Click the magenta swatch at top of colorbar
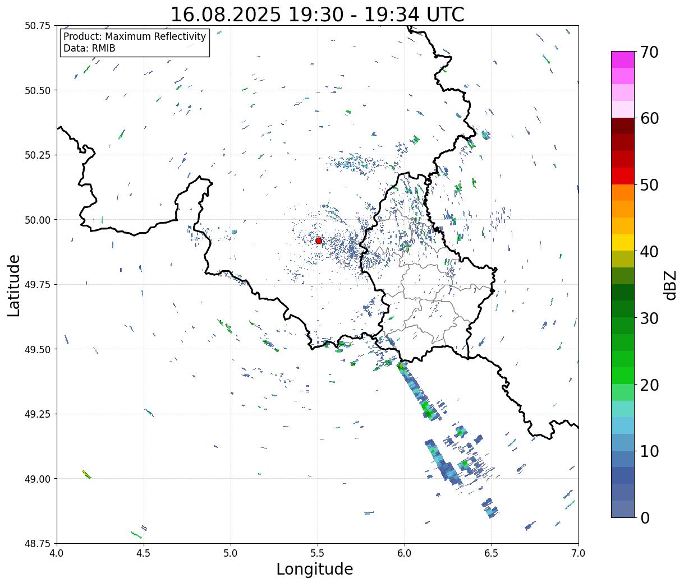 click(623, 59)
